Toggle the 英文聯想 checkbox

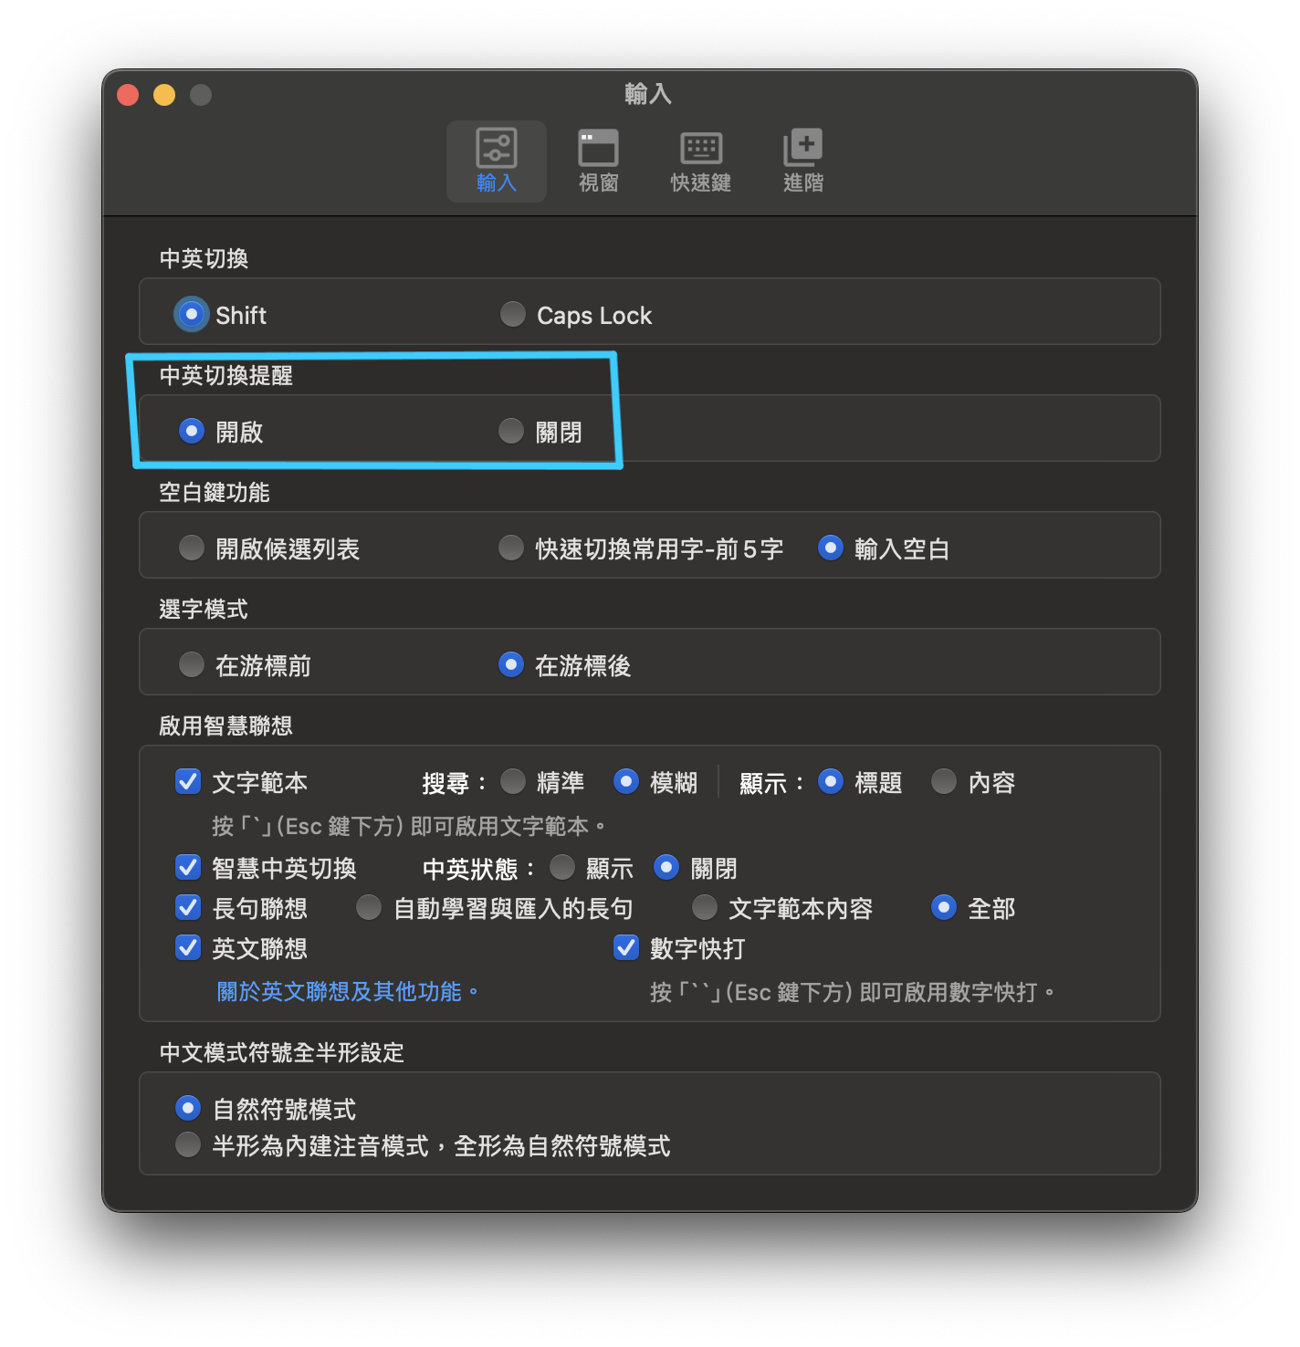coord(188,948)
